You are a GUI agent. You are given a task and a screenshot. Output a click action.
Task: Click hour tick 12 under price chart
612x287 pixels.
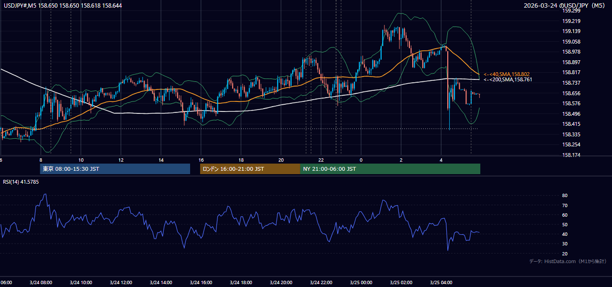point(121,160)
